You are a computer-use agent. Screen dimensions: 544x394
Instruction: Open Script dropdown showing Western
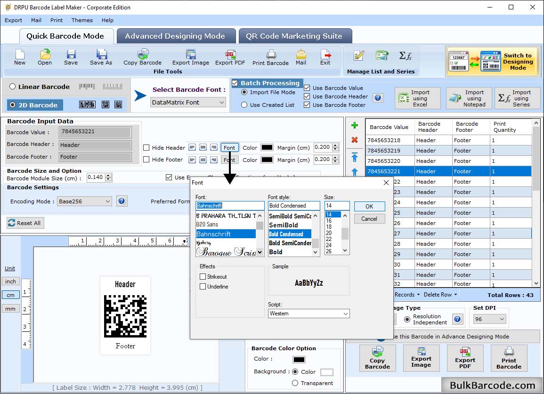309,314
